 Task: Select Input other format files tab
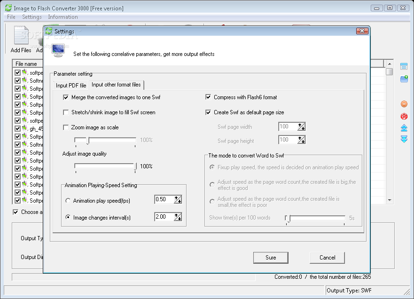[x=116, y=85]
